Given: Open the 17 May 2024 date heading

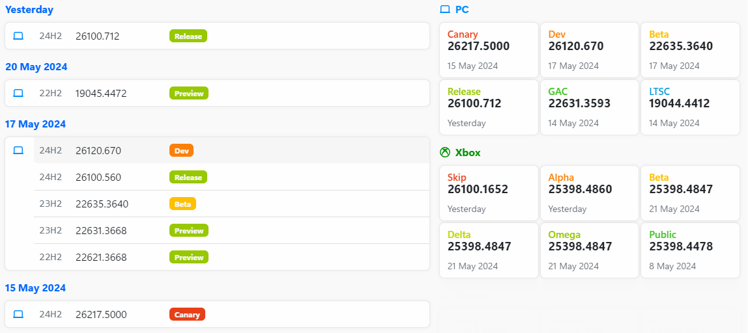Looking at the screenshot, I should [x=35, y=124].
